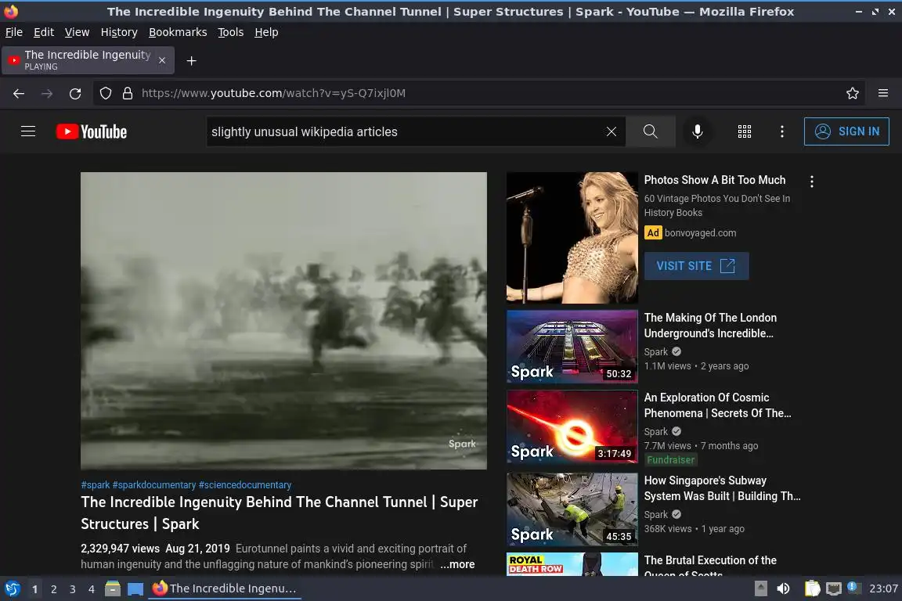Click Spark channel name under Singapore video
Screen dimensions: 902x601
(656, 515)
